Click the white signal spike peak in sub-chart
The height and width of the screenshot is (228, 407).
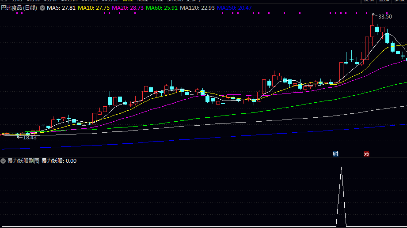point(341,168)
